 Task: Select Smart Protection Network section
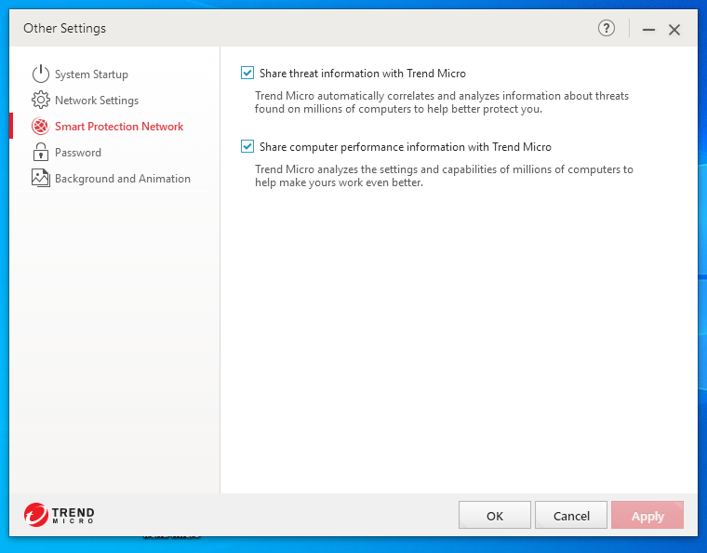(x=119, y=127)
